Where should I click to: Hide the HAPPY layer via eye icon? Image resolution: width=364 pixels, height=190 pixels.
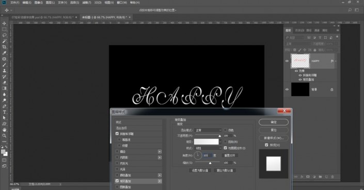(x=287, y=61)
